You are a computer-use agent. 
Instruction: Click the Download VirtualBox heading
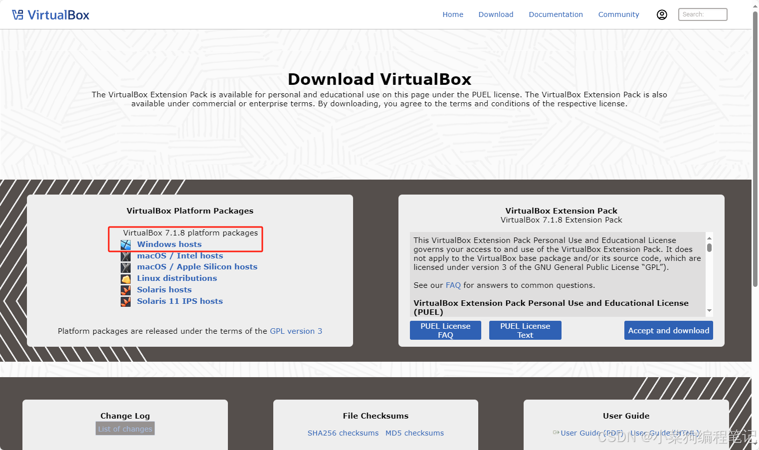pyautogui.click(x=379, y=79)
